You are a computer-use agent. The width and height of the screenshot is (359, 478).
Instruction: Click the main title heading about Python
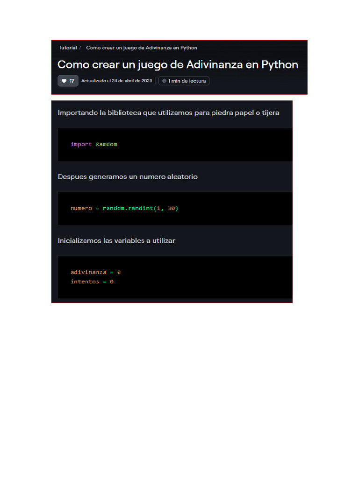[178, 64]
